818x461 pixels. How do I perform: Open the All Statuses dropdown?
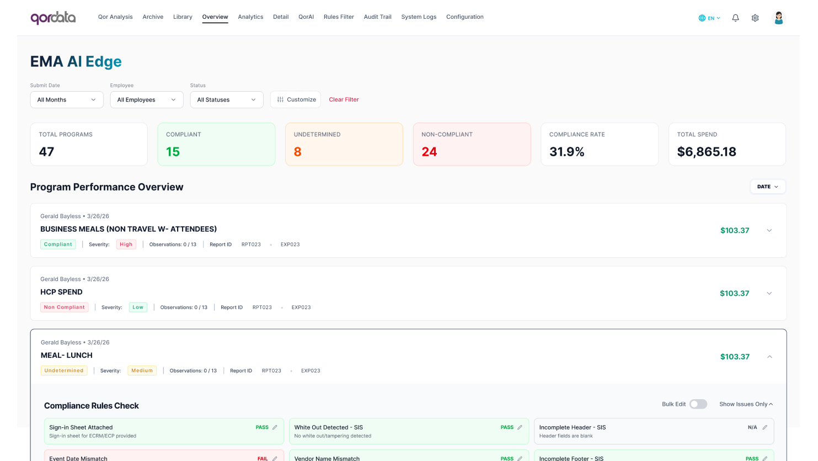227,100
